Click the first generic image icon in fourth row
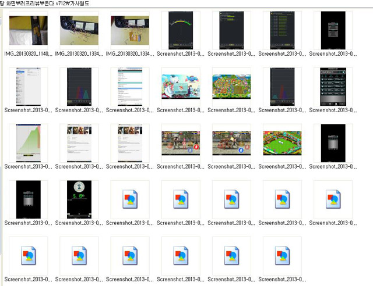 pos(130,199)
